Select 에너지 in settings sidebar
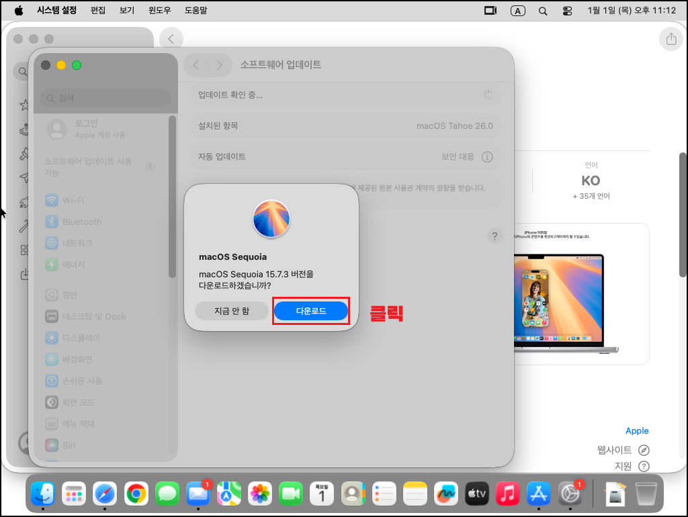This screenshot has height=517, width=688. pos(101,265)
